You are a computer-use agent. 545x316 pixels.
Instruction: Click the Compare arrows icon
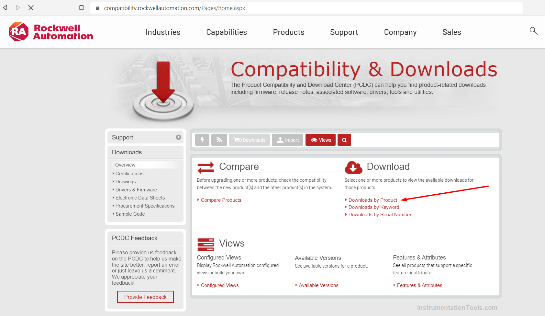pos(206,168)
